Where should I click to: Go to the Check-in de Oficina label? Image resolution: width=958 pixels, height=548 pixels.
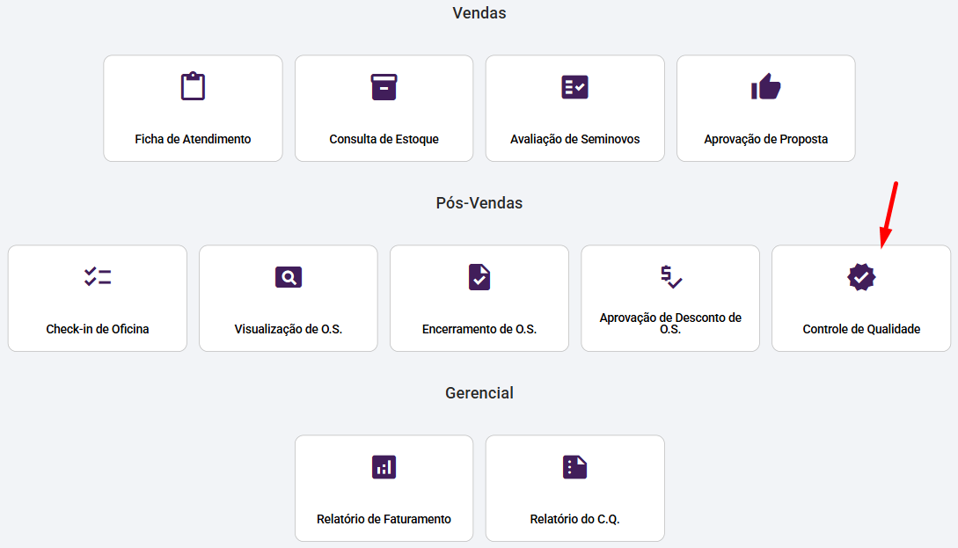click(98, 329)
